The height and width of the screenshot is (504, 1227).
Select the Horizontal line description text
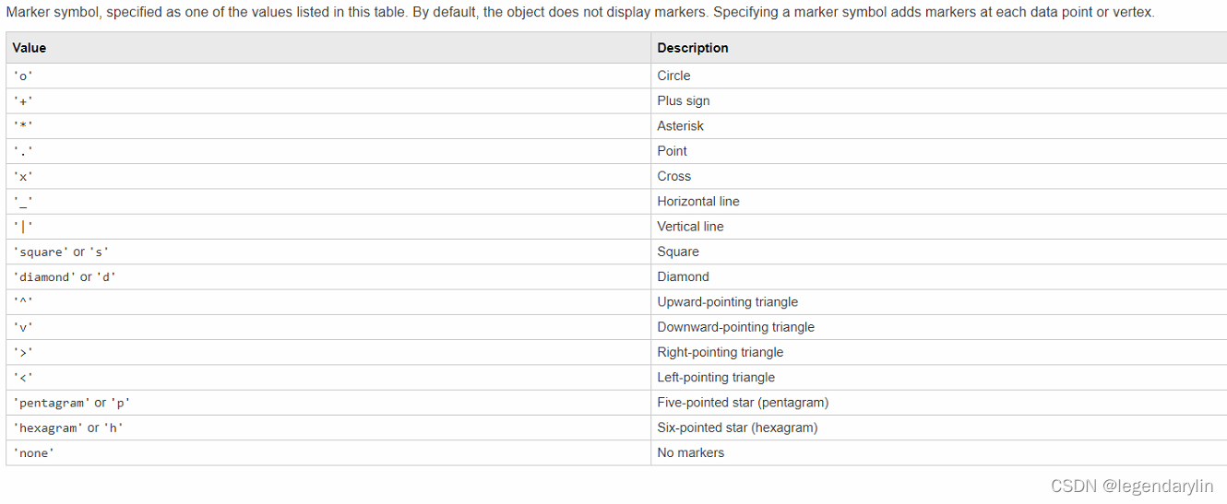[698, 201]
